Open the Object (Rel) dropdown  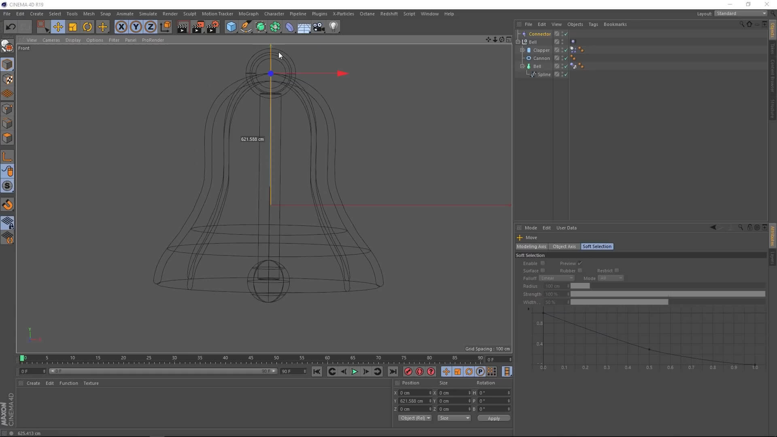[415, 418]
